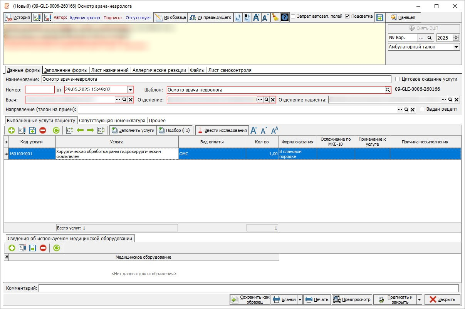Screen dimensions: 465x309
Task: Open the Лист назначений tab
Action: pyautogui.click(x=110, y=70)
